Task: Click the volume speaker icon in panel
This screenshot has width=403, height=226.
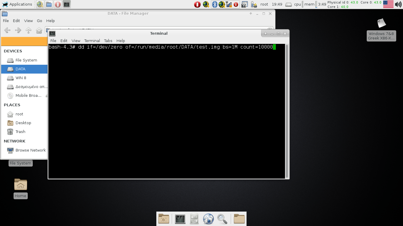Action: pos(398,4)
